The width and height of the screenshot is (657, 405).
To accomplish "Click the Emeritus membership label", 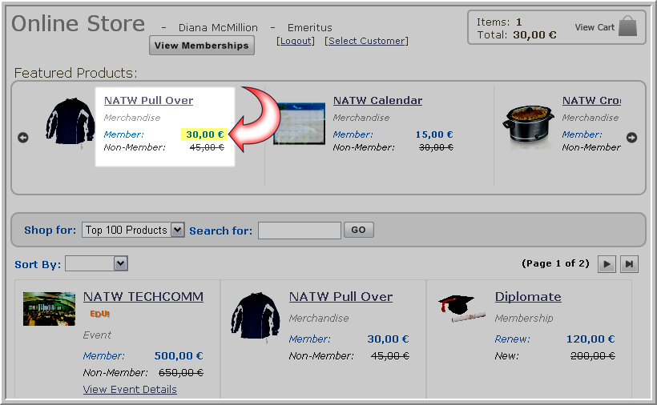I will coord(309,27).
